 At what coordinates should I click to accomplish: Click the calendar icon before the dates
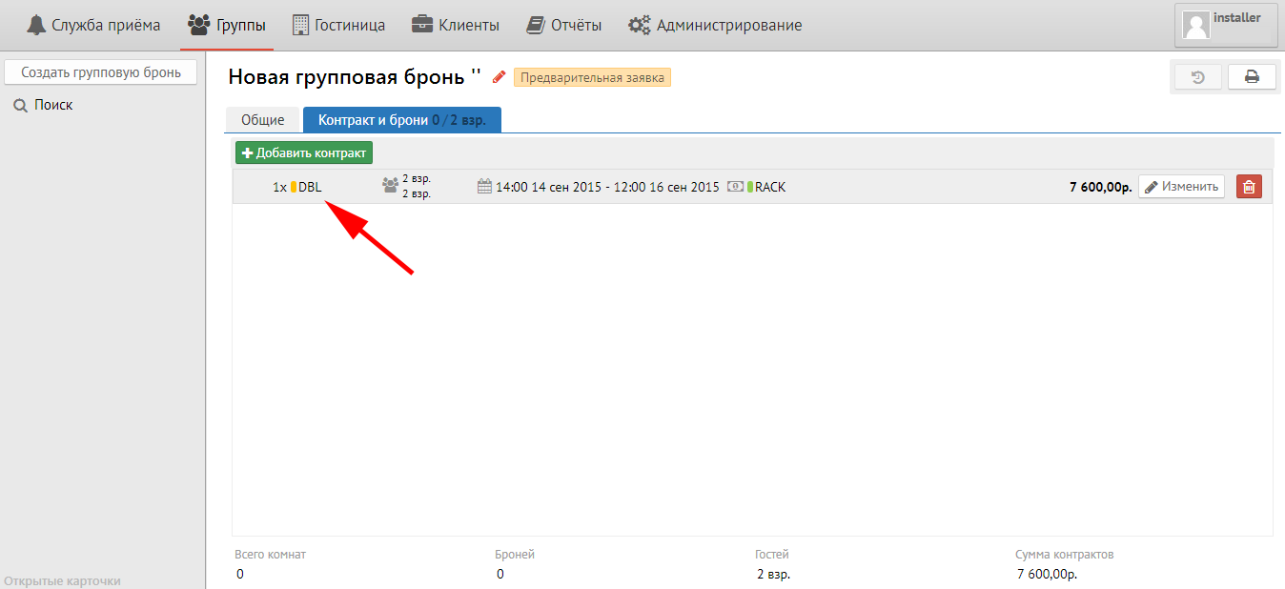(x=484, y=187)
